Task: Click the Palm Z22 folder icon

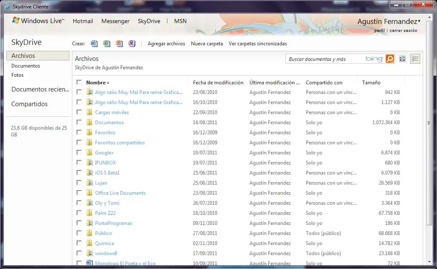Action: tap(90, 213)
